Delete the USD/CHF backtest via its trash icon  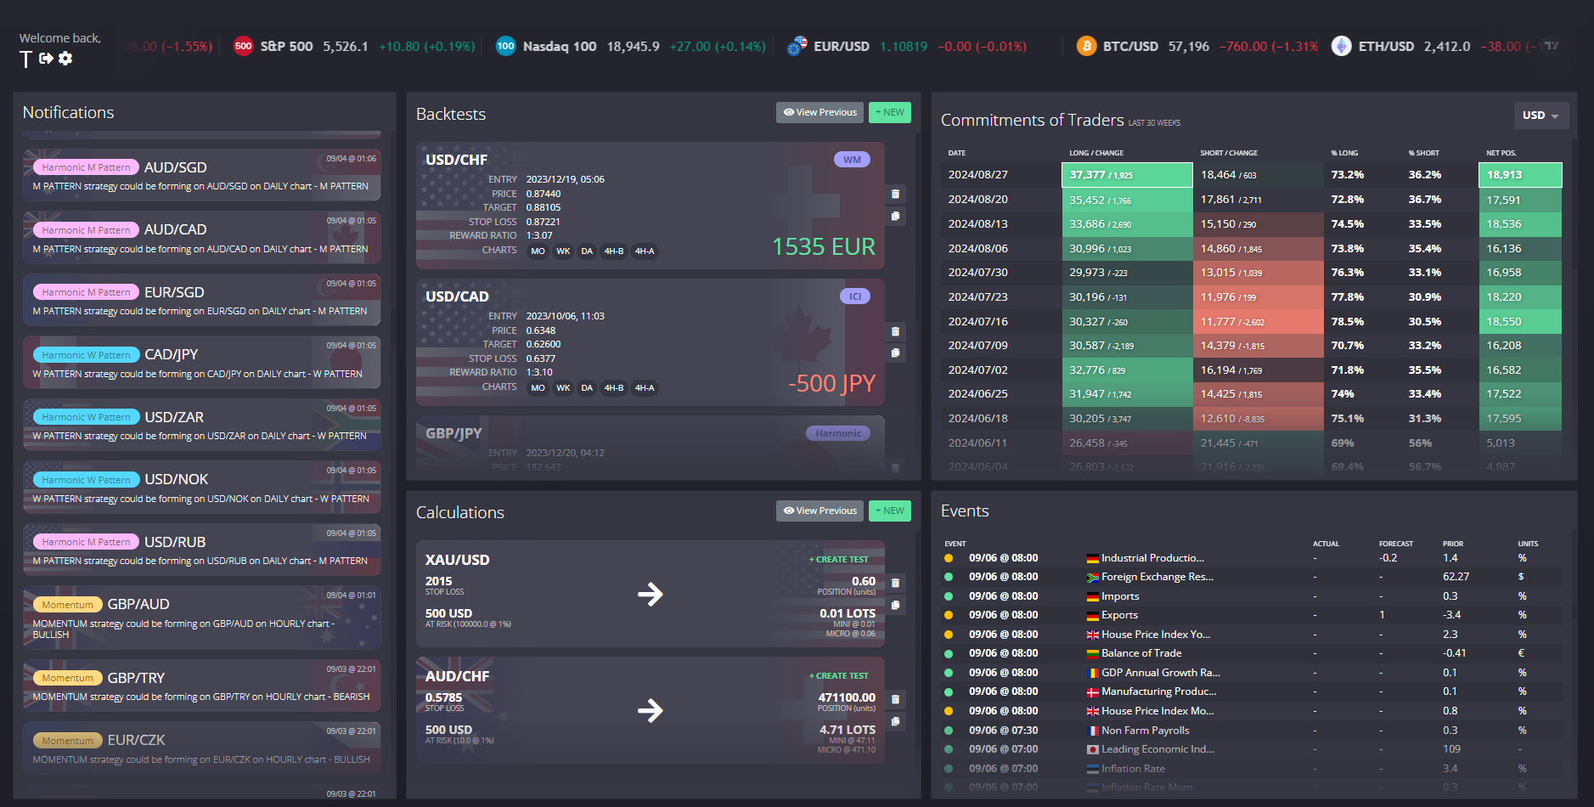tap(896, 194)
